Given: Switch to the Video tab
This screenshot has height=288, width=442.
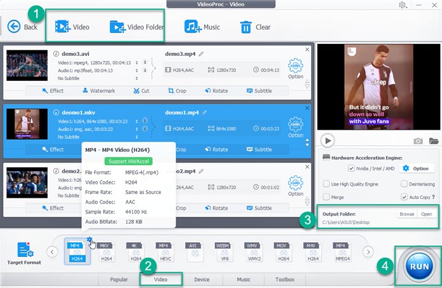Looking at the screenshot, I should click(161, 280).
